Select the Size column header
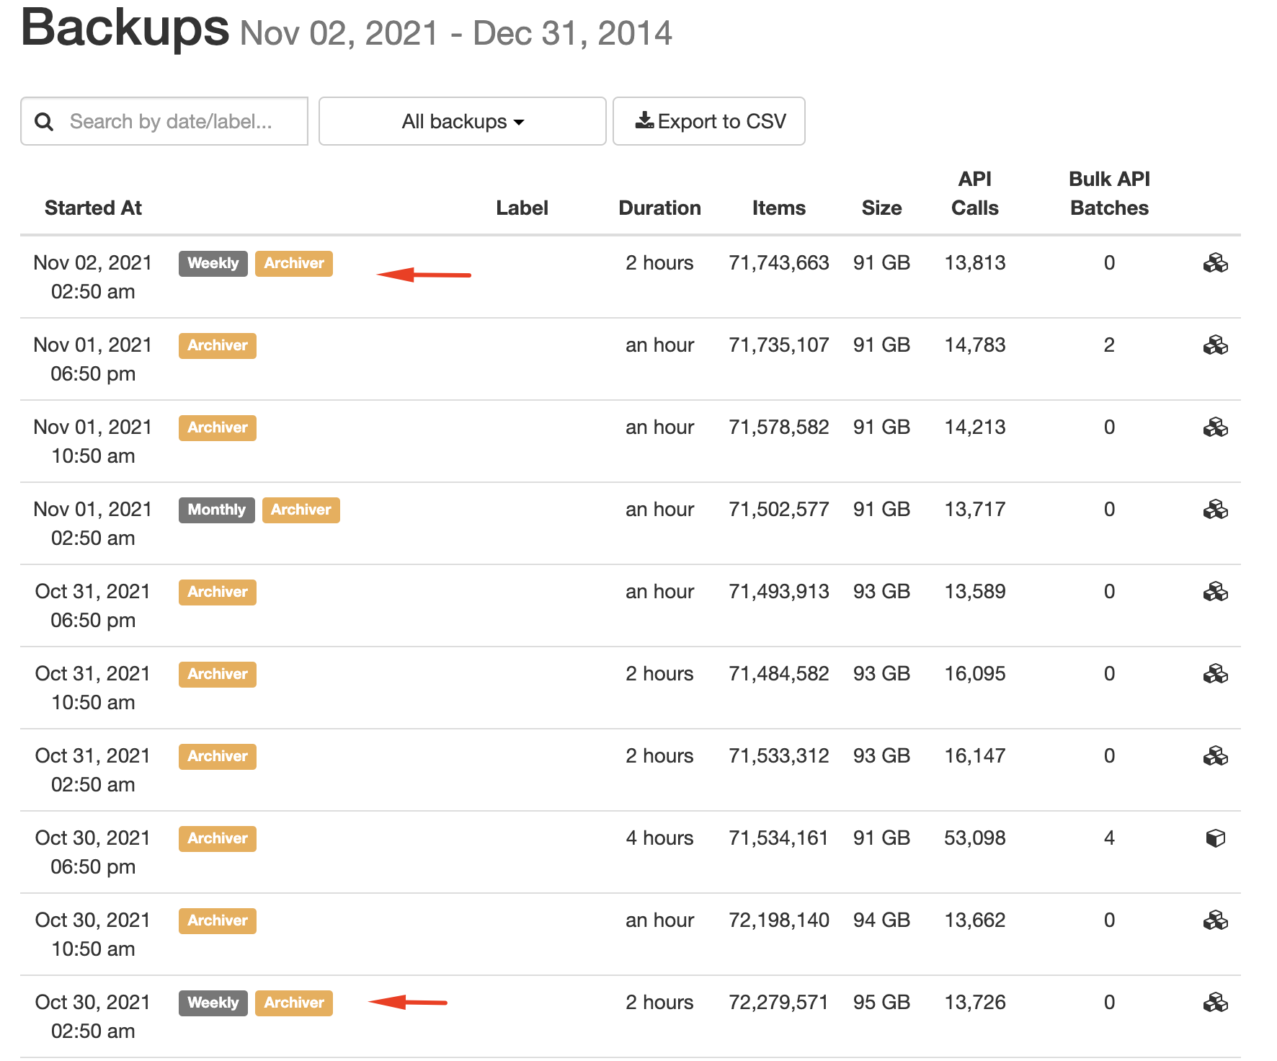The height and width of the screenshot is (1061, 1277). tap(881, 208)
